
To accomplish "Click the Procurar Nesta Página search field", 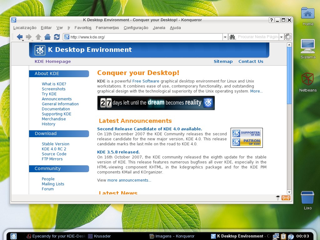I will click(x=258, y=37).
